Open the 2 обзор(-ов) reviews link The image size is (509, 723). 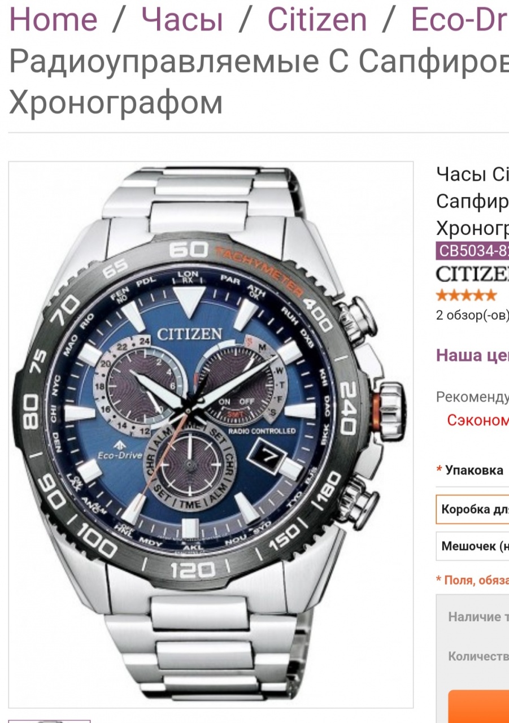pyautogui.click(x=472, y=315)
